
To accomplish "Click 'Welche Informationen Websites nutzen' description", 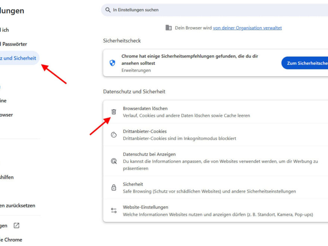I will pos(218,214).
